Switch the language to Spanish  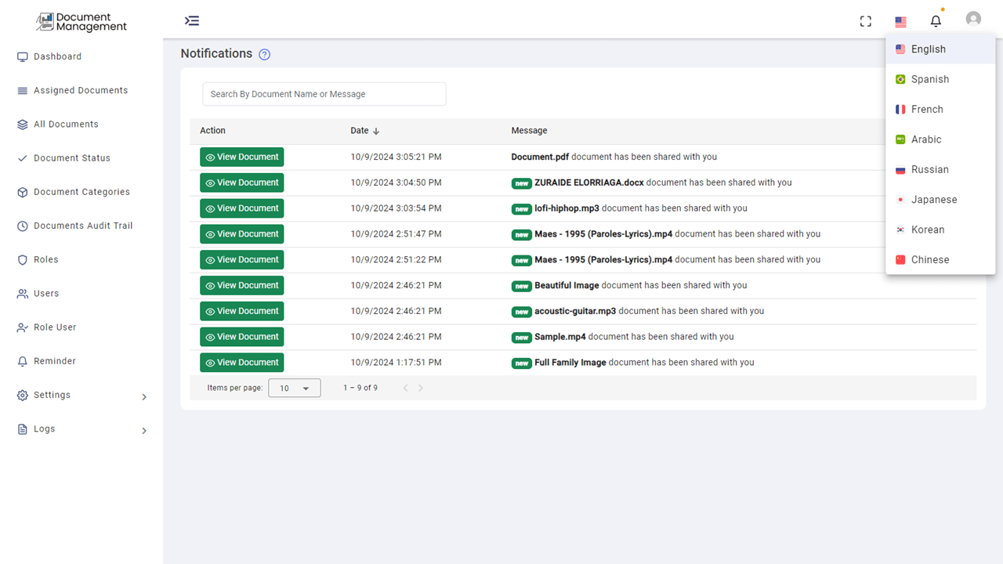tap(930, 78)
